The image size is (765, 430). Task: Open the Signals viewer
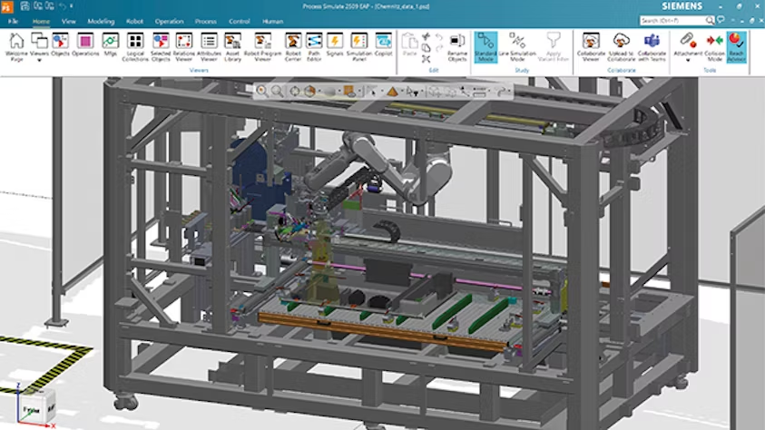(x=335, y=45)
